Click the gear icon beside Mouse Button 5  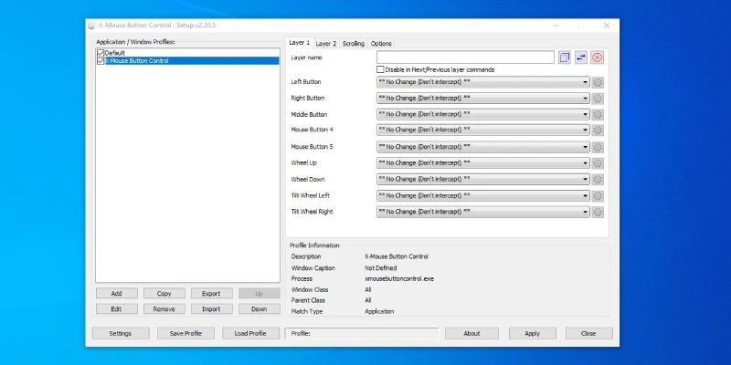click(x=598, y=147)
